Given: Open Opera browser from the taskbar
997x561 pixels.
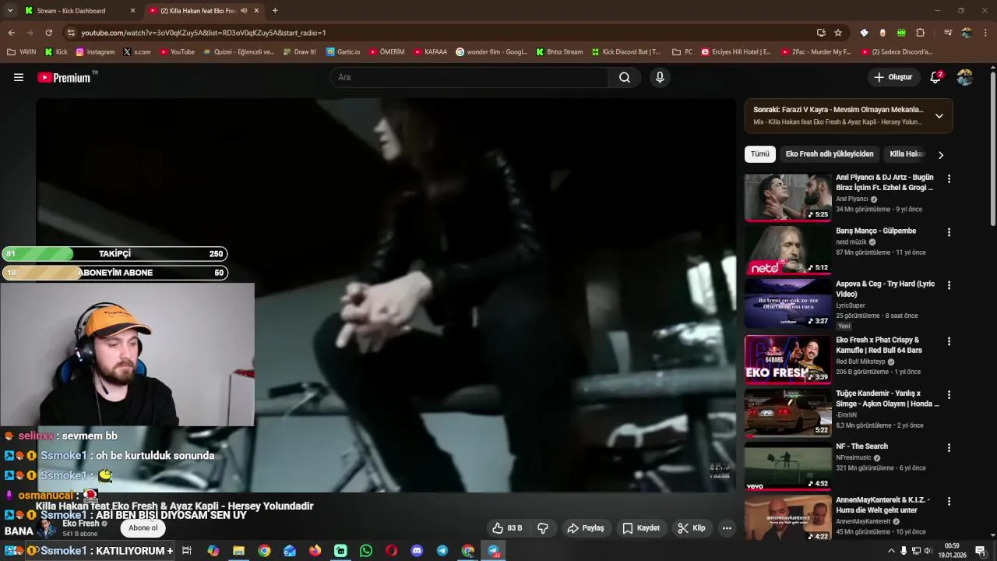Looking at the screenshot, I should click(x=391, y=551).
